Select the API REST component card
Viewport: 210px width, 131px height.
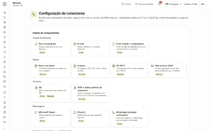pyautogui.click(x=129, y=70)
